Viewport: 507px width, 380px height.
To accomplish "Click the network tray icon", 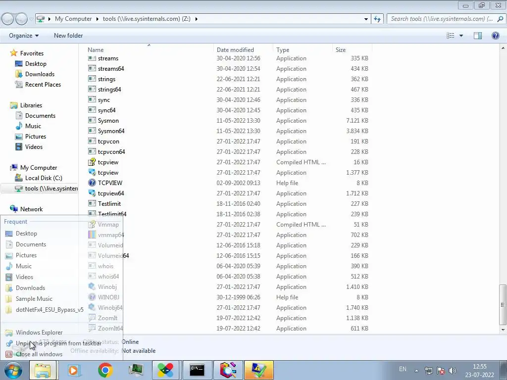I will click(429, 371).
